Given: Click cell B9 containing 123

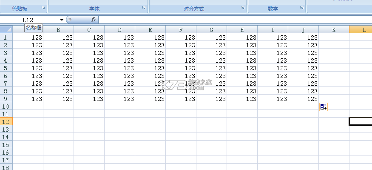Looking at the screenshot, I should [x=58, y=99].
